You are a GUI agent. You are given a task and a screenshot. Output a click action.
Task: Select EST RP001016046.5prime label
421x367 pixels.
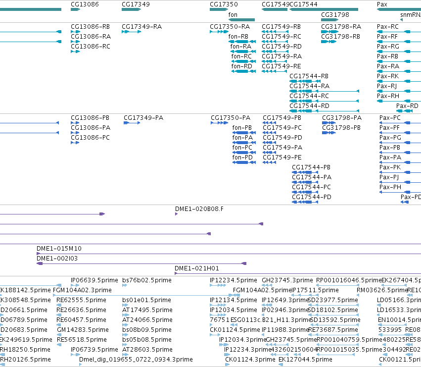[x=349, y=280]
